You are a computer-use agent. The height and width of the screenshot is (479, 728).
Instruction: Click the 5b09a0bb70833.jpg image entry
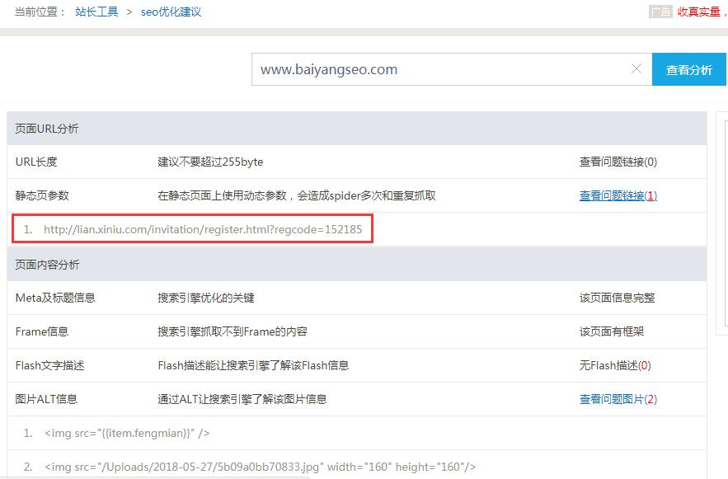[x=260, y=467]
